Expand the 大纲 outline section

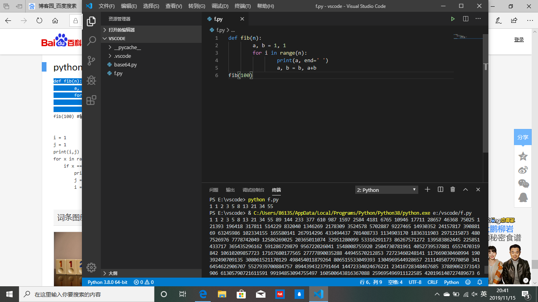click(113, 273)
